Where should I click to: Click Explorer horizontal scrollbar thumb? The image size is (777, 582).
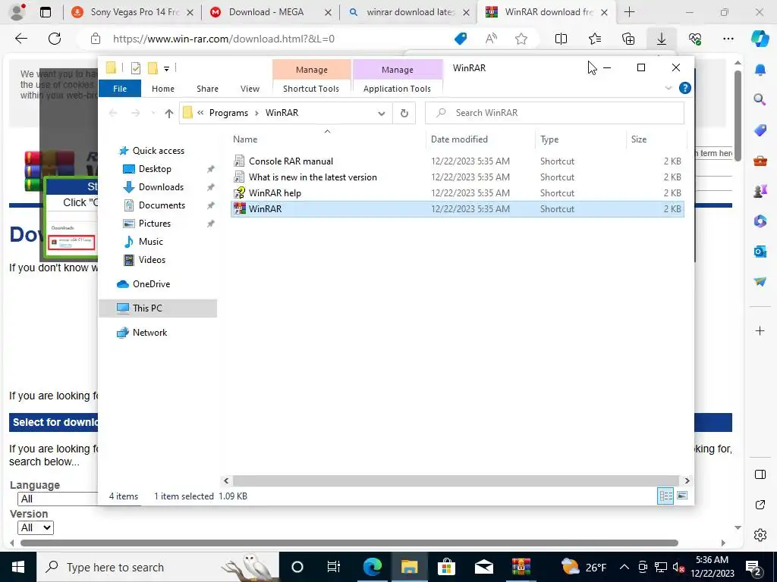455,480
